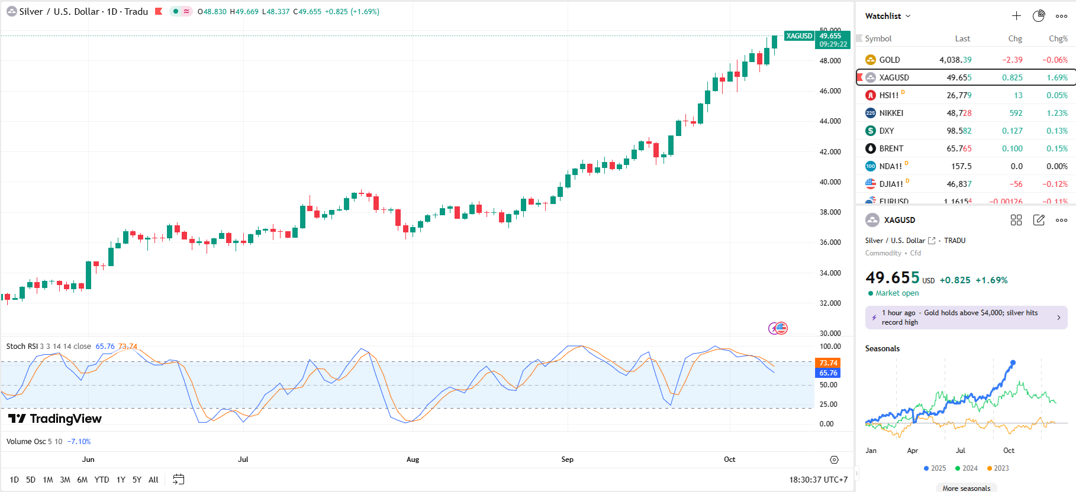The width and height of the screenshot is (1076, 492).
Task: Click the economic events flag icon on chart
Action: pos(781,328)
